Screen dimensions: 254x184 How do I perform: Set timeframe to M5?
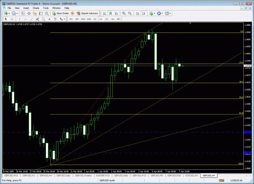click(x=77, y=19)
